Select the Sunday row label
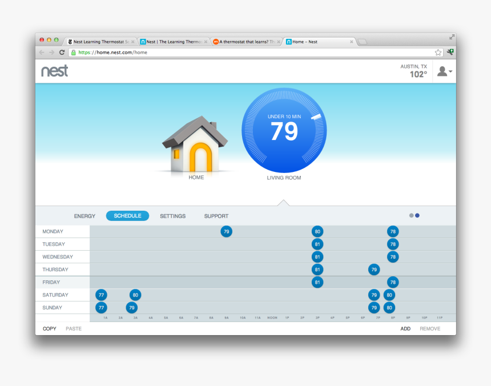This screenshot has width=491, height=386. (x=53, y=308)
